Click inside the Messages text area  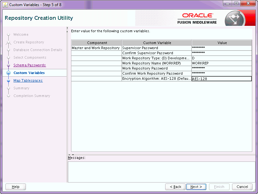pyautogui.click(x=162, y=172)
